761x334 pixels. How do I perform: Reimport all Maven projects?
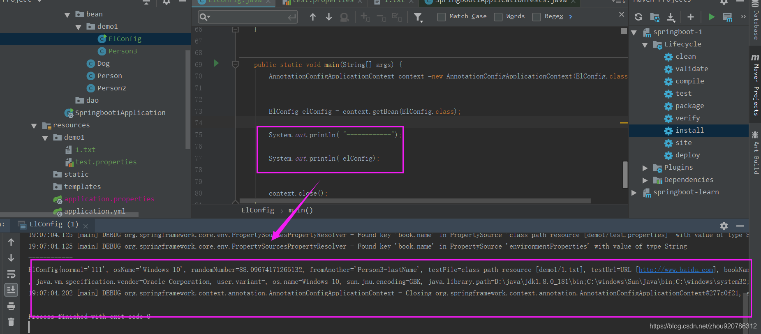[x=638, y=17]
